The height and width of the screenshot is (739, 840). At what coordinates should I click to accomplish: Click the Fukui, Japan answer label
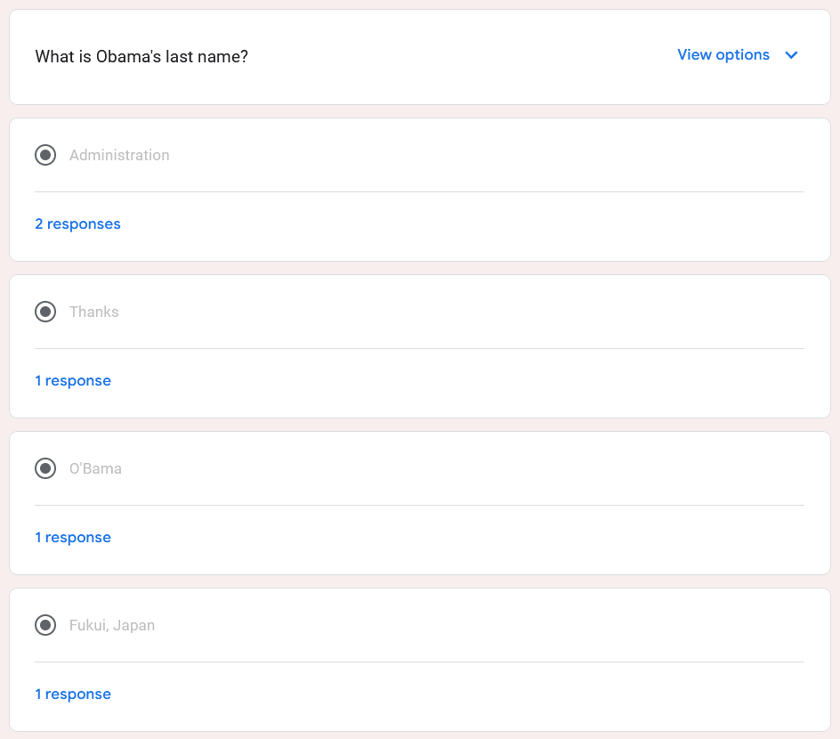(112, 625)
